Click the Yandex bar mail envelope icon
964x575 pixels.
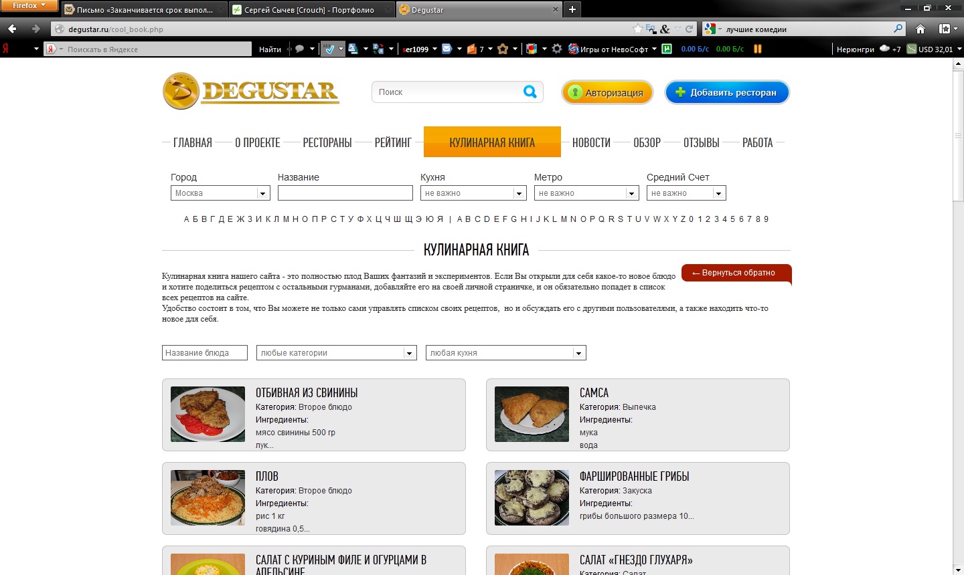point(447,49)
